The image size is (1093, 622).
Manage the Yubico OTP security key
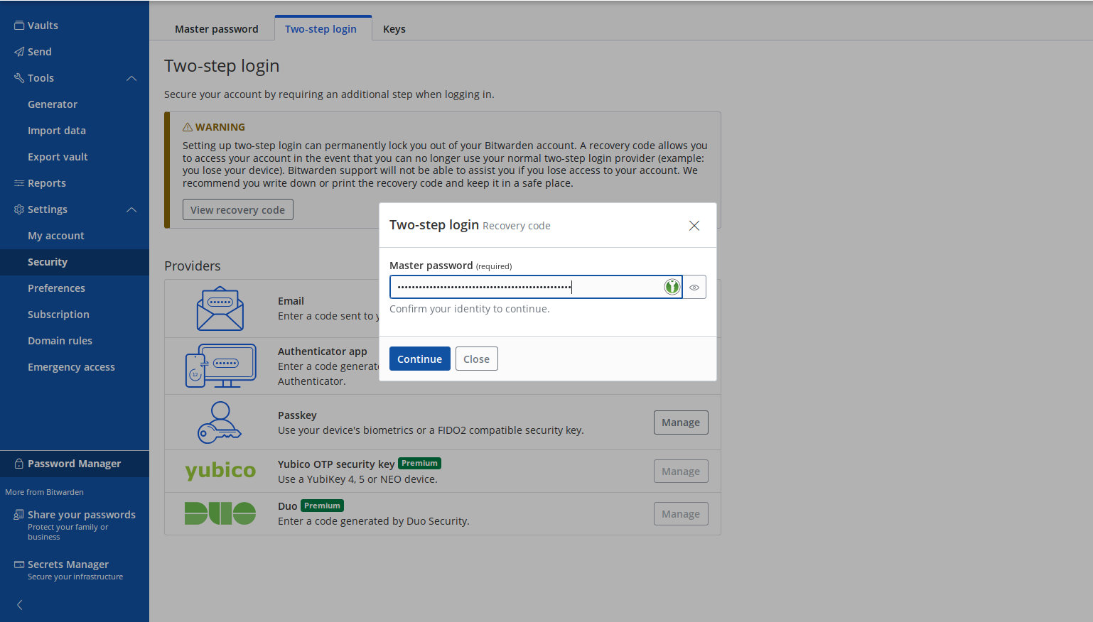[681, 471]
